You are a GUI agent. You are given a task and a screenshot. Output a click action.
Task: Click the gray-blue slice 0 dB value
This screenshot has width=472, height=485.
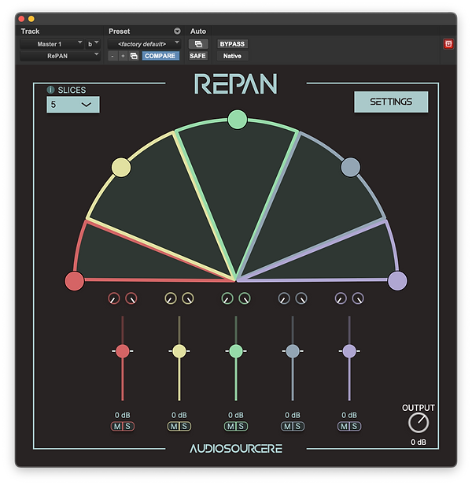pos(293,415)
